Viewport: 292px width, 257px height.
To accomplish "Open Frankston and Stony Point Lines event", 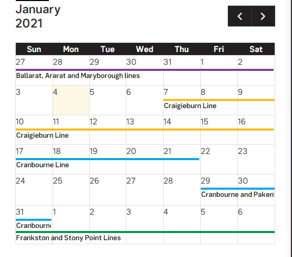I will tap(68, 238).
